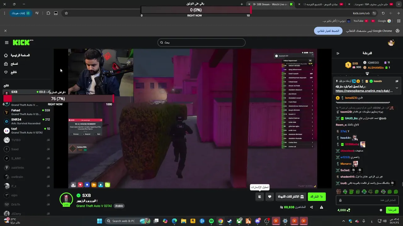This screenshot has height=226, width=403.
Task: Toggle the notifications bell button
Action: (259, 197)
